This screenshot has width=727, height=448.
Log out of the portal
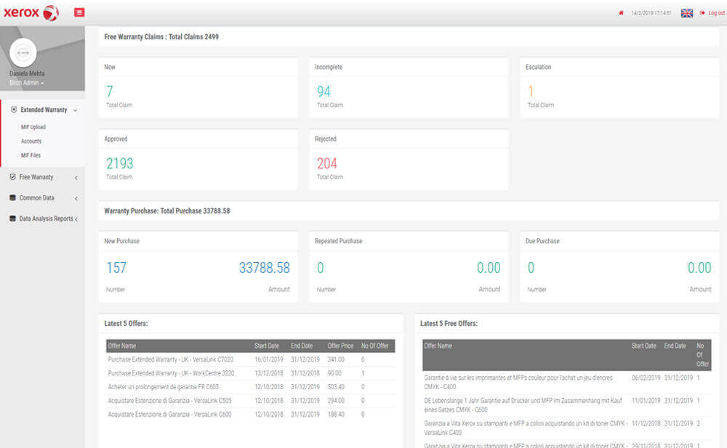[716, 13]
